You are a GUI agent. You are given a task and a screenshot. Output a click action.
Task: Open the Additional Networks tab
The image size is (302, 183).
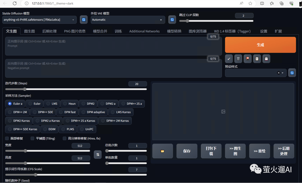(x=145, y=31)
